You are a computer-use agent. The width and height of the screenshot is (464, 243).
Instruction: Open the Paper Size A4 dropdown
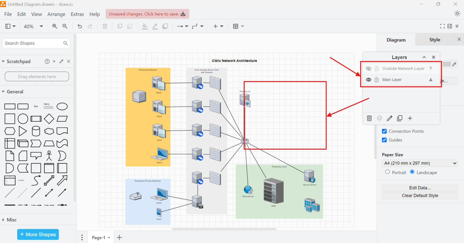pyautogui.click(x=420, y=163)
